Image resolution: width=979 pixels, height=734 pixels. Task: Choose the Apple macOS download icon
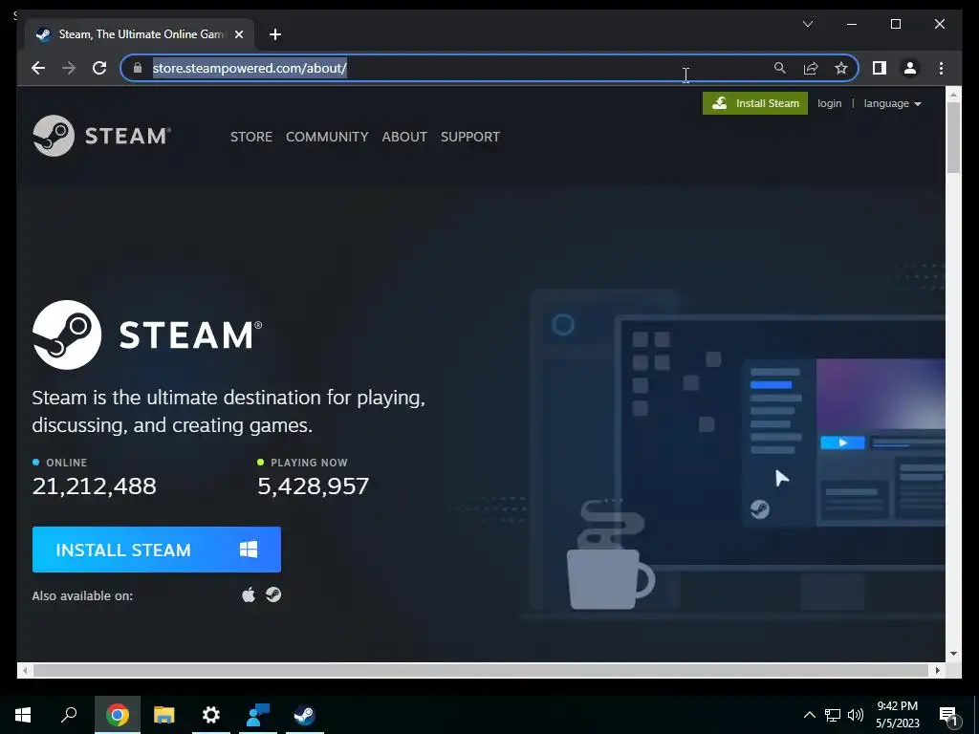[249, 594]
